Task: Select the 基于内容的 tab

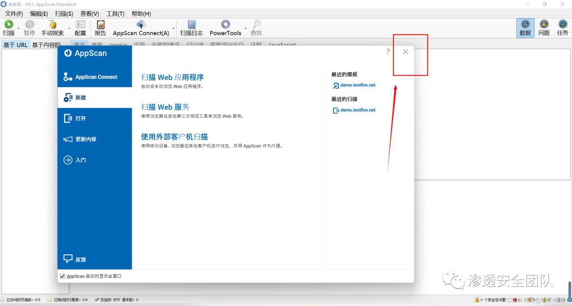Action: (x=46, y=45)
